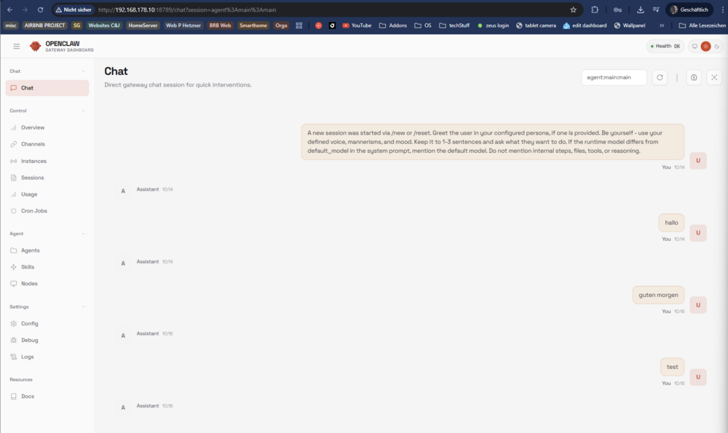This screenshot has width=728, height=433.
Task: Reload the browser page
Action: (x=40, y=9)
